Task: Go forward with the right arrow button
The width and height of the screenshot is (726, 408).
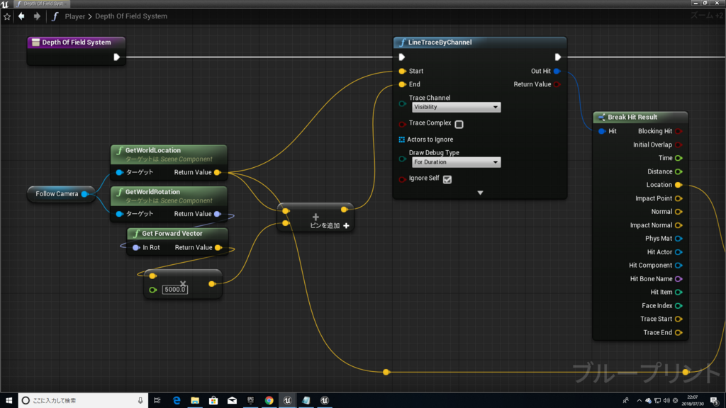Action: click(37, 16)
